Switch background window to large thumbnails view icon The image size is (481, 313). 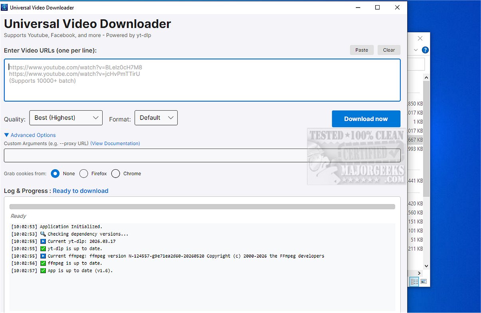(424, 282)
